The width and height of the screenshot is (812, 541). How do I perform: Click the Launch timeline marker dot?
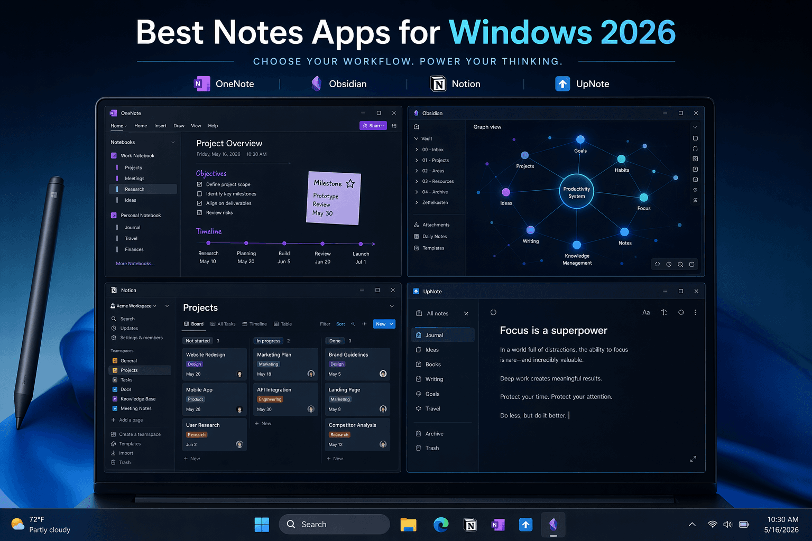tap(361, 244)
